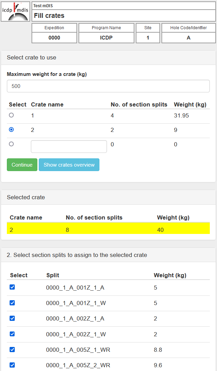The height and width of the screenshot is (371, 217).
Task: Uncheck split 0000_1_A_005Z_1_WR
Action: click(x=12, y=349)
